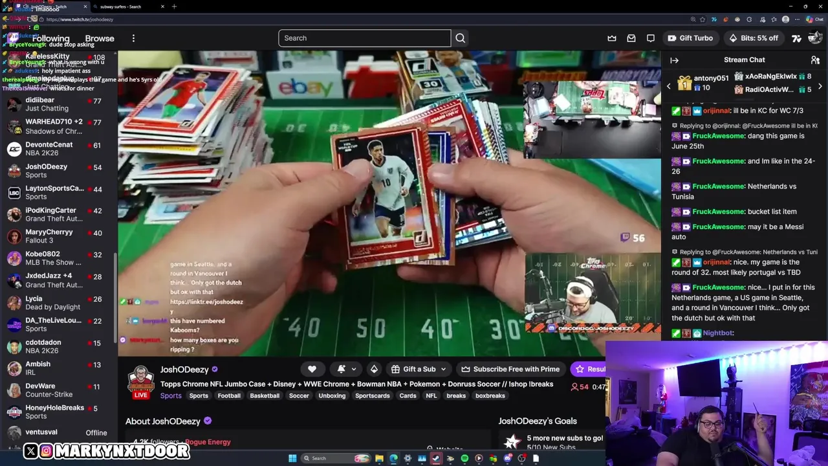
Task: Open Twitch three-dot more menu
Action: pyautogui.click(x=133, y=38)
